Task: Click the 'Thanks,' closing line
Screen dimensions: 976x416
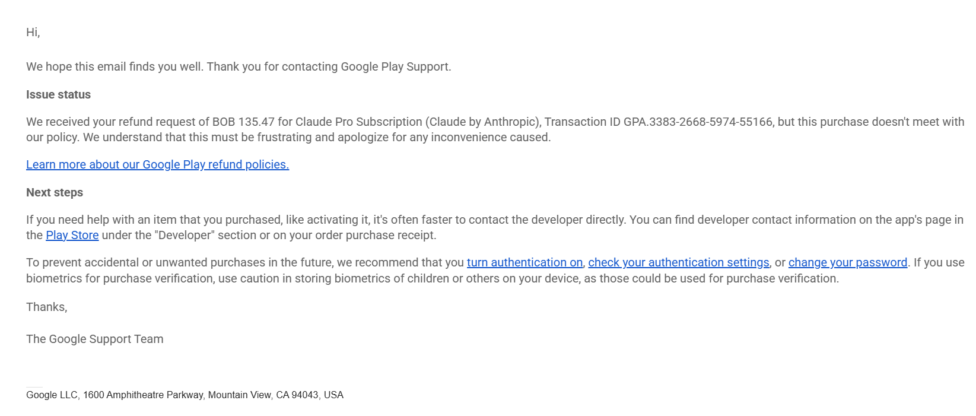Action: [x=47, y=307]
